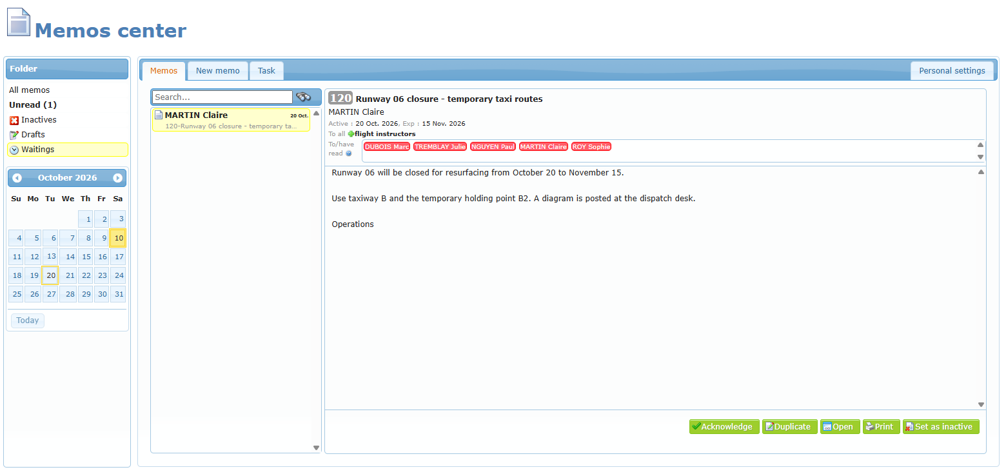Select October 20 in the calendar
This screenshot has height=474, width=1006.
[x=50, y=275]
